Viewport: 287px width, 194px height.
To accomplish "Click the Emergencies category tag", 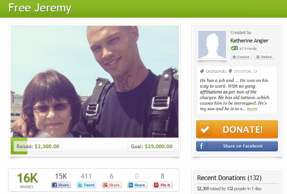I will click(213, 71).
